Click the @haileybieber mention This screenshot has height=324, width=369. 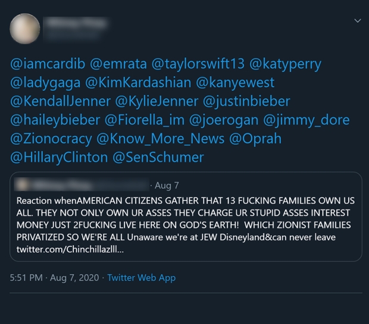click(x=56, y=120)
